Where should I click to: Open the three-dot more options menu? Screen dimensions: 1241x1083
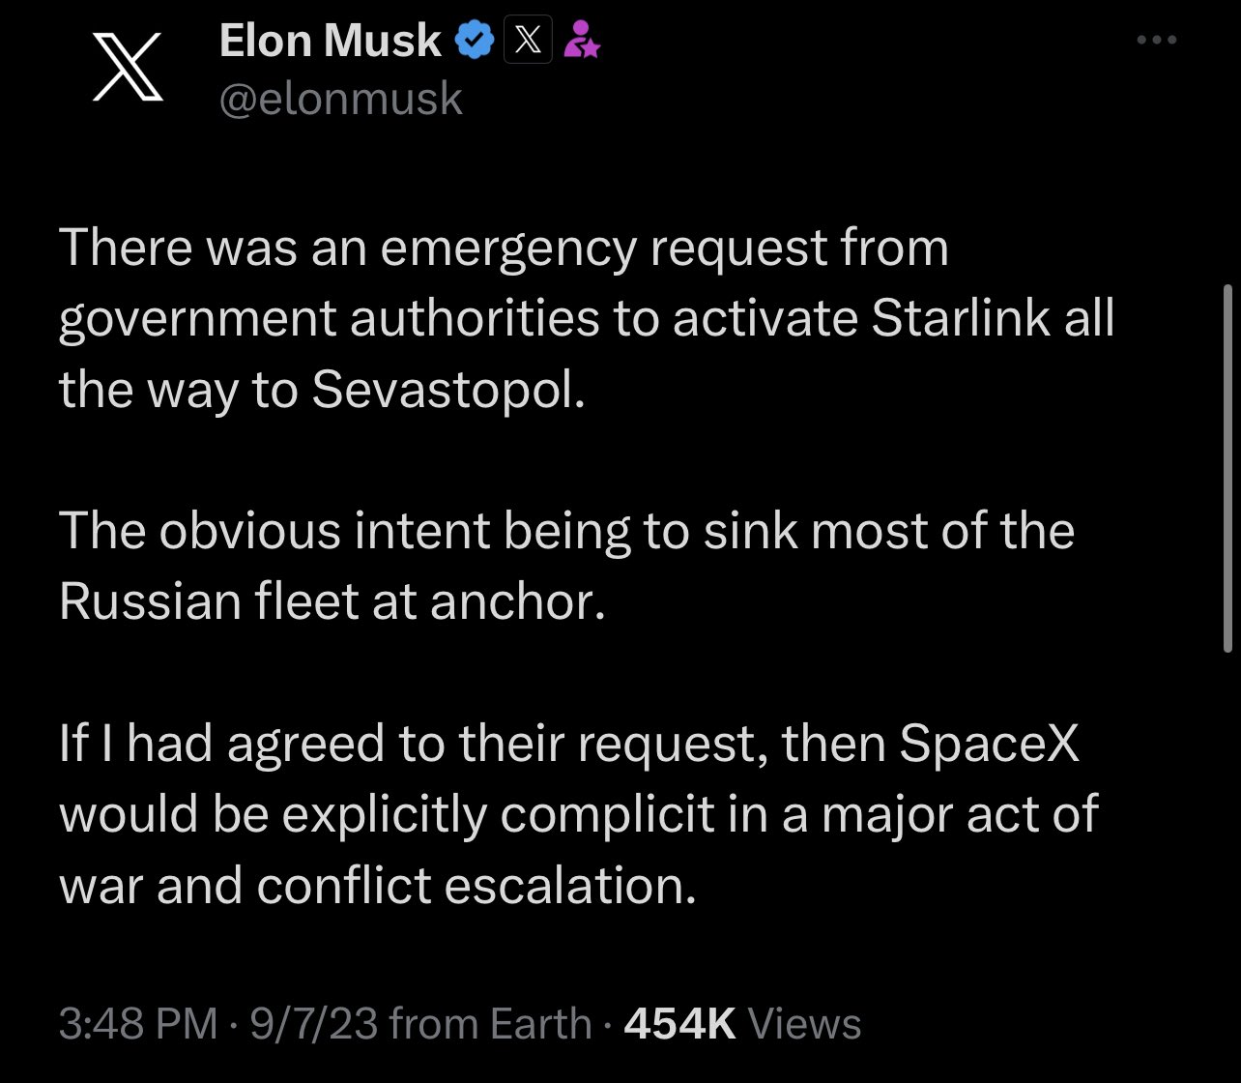(1157, 41)
